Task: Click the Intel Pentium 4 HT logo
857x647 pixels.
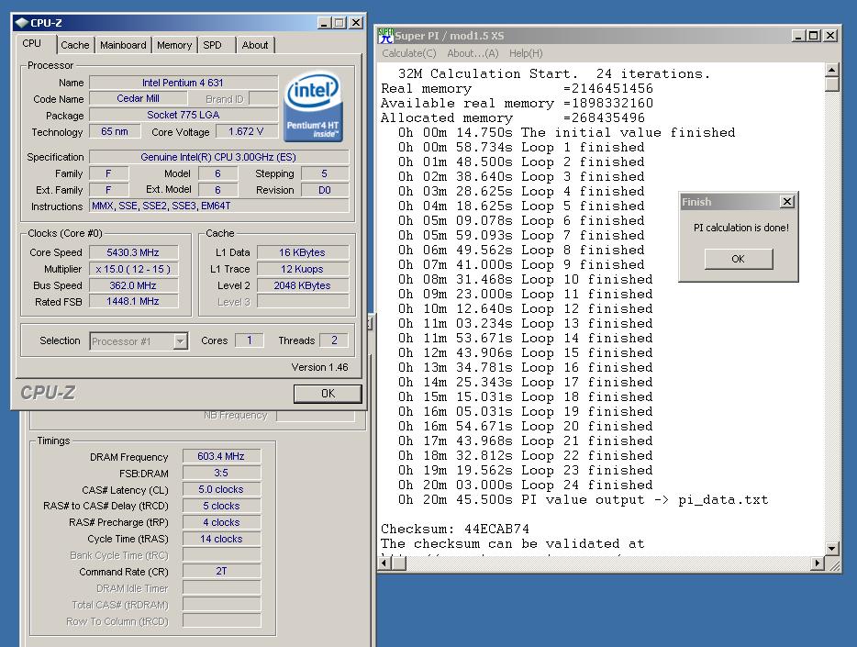Action: (314, 107)
